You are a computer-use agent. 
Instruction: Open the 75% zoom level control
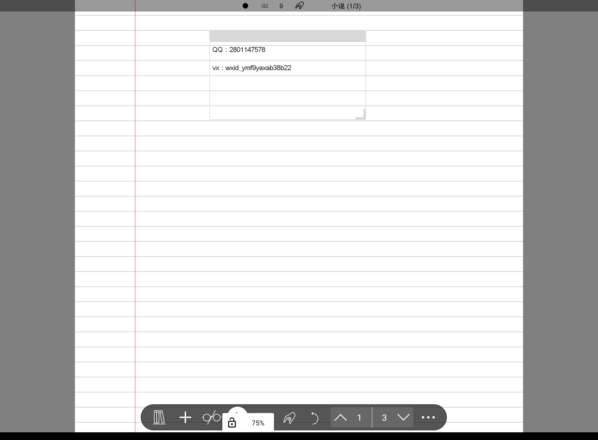(x=258, y=423)
